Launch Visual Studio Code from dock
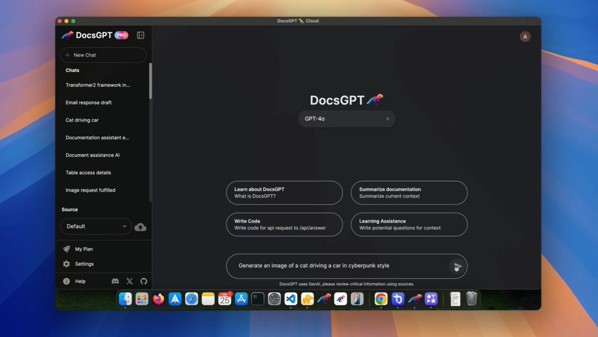This screenshot has width=598, height=337. [291, 299]
